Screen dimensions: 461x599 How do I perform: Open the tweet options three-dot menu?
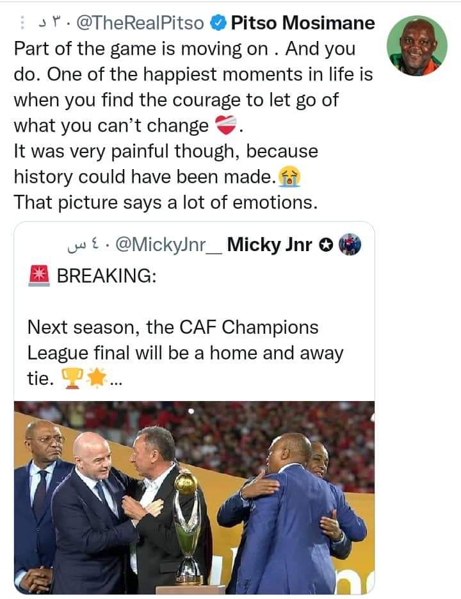pos(23,24)
